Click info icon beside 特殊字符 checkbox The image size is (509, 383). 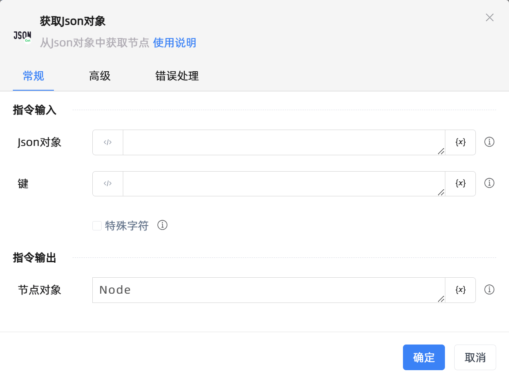(162, 226)
